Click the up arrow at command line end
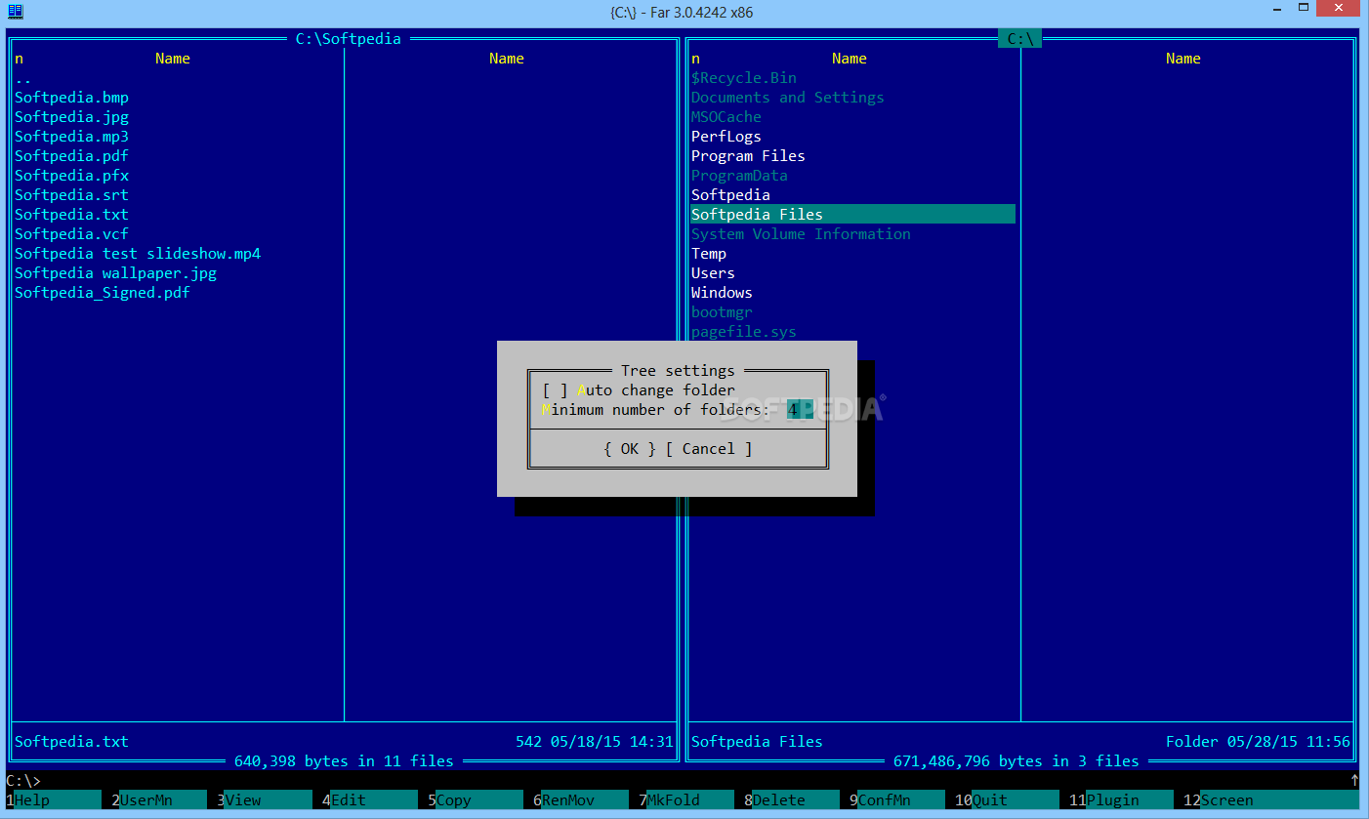The height and width of the screenshot is (819, 1369). click(1354, 781)
